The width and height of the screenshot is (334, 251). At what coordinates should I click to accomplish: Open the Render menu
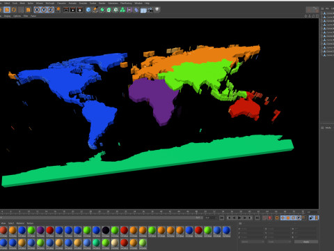point(102,3)
